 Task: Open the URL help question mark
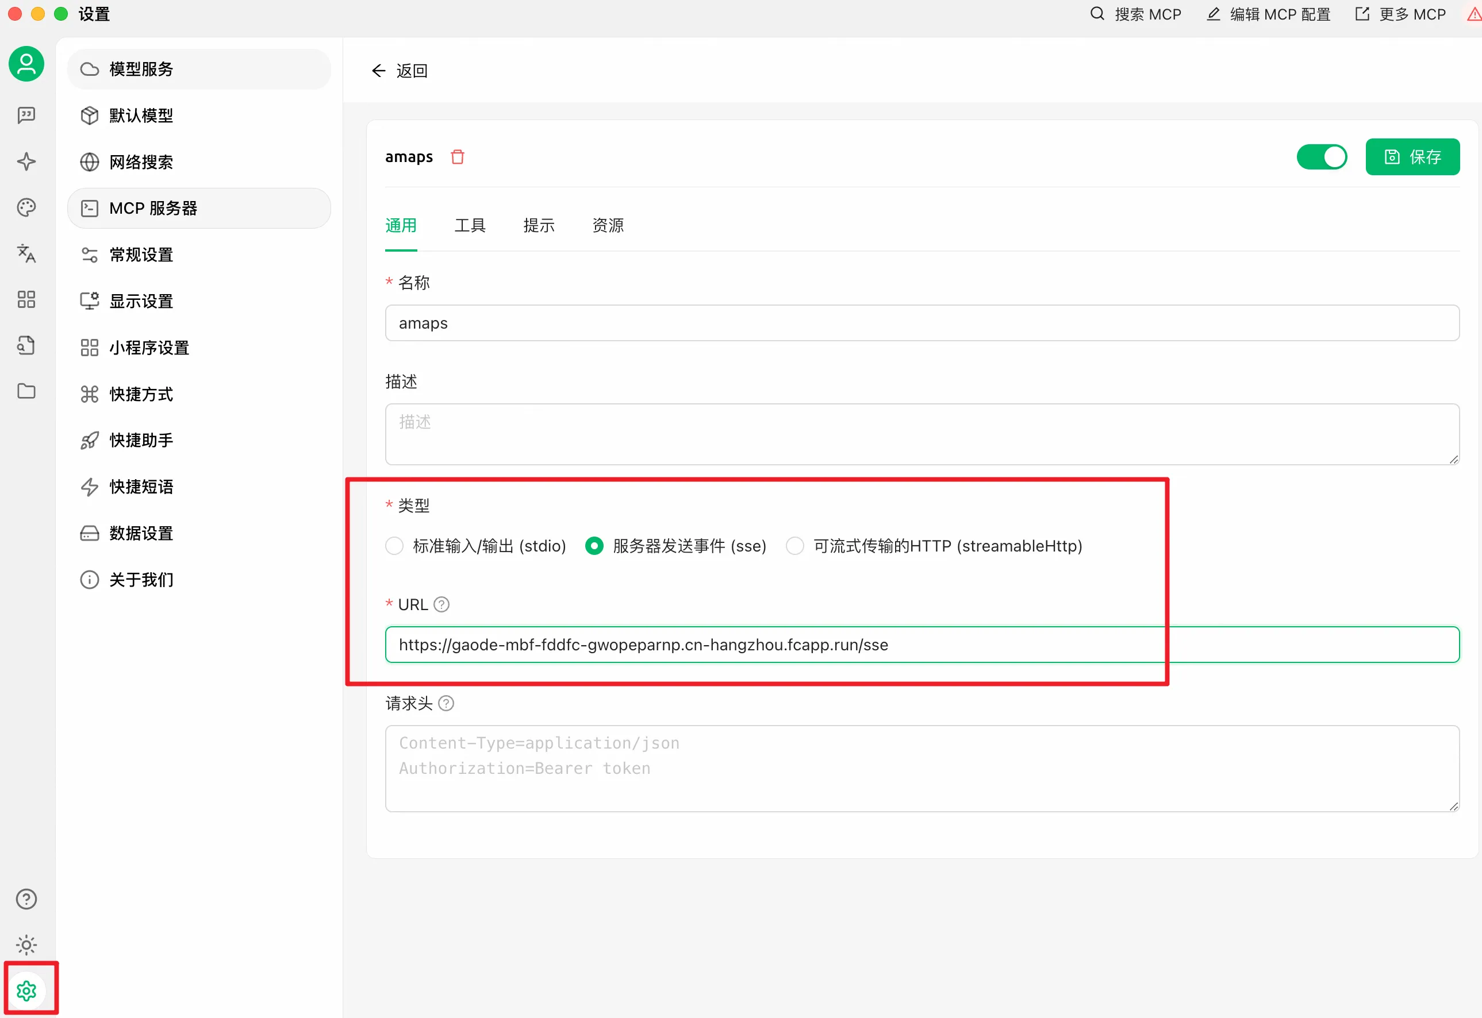(441, 604)
